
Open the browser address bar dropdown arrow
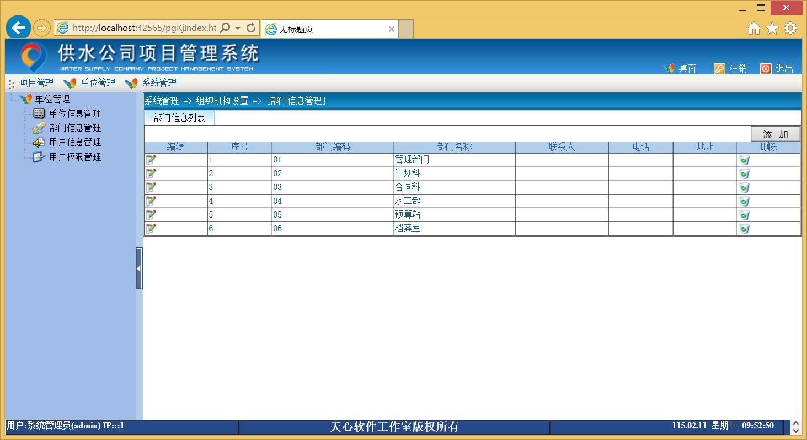(x=238, y=28)
